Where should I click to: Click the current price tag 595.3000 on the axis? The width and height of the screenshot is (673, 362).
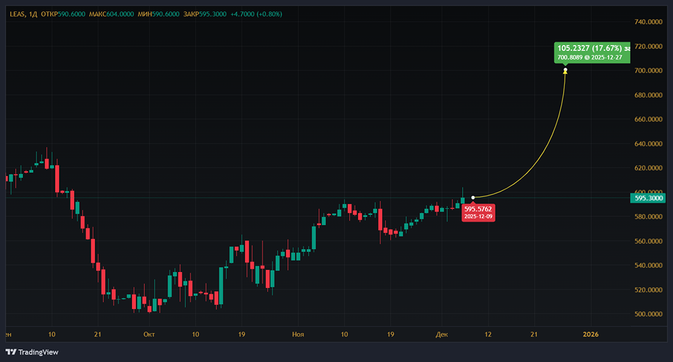coord(651,197)
